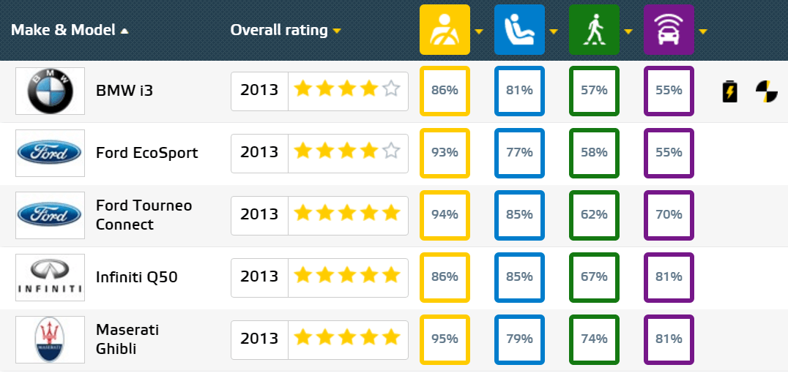
Task: Open sort arrow next to Adult Occupant icon
Action: (x=479, y=31)
